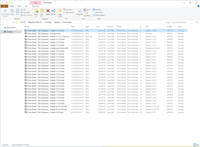Click the History icon
Image resolution: width=200 pixels, height=147 pixels.
coord(85,16)
